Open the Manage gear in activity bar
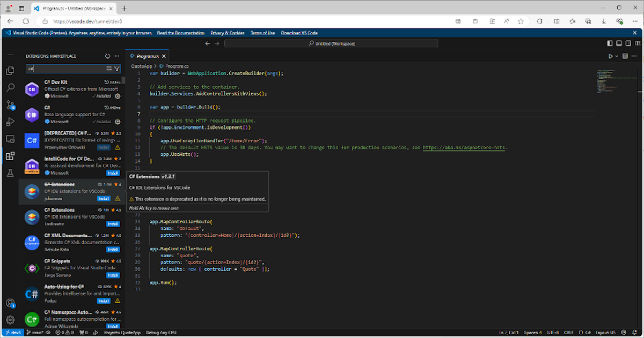 pos(10,320)
